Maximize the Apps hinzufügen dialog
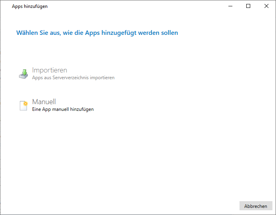276x215 pixels. click(x=248, y=6)
